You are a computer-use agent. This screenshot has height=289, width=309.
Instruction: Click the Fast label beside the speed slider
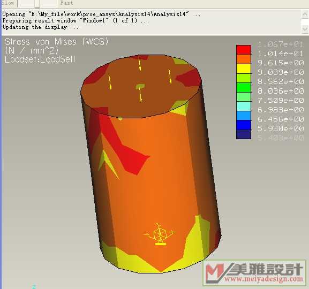[x=66, y=3]
